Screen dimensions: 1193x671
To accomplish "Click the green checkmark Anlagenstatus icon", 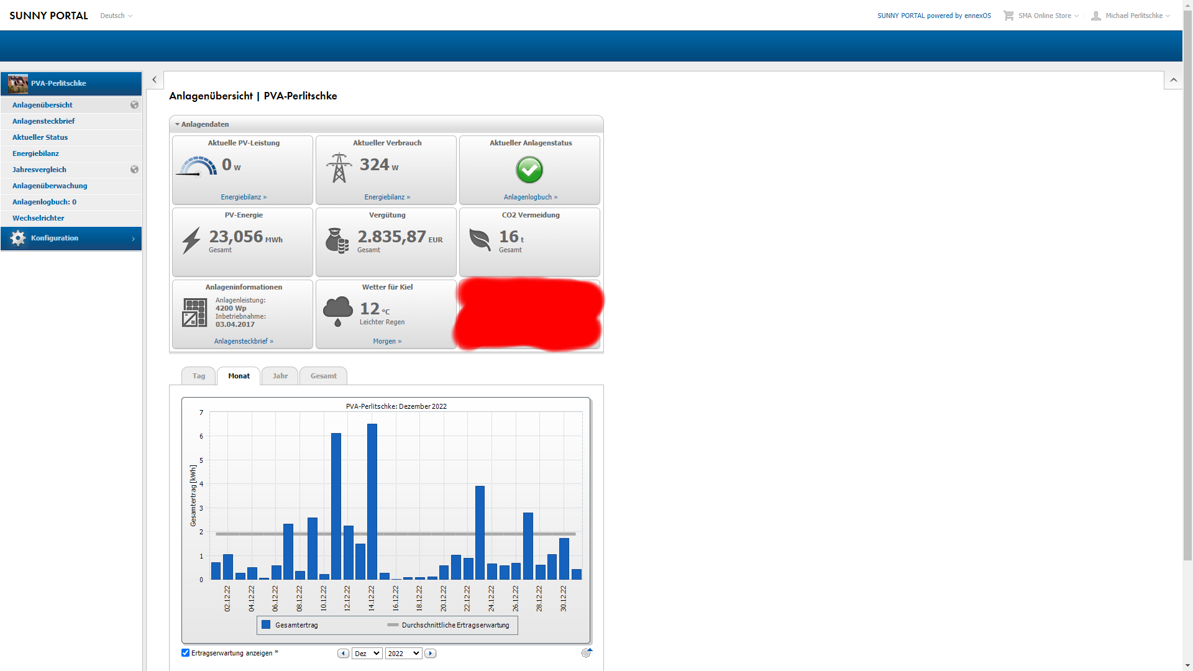I will pyautogui.click(x=529, y=170).
